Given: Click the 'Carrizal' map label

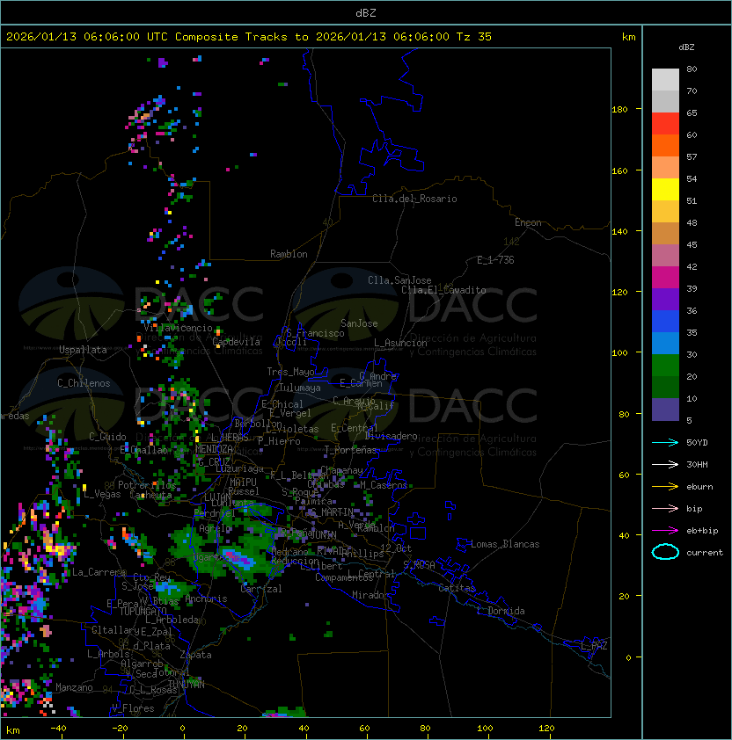Looking at the screenshot, I should [x=261, y=589].
